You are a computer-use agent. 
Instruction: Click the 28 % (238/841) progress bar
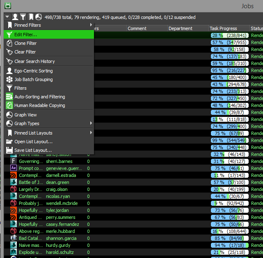point(230,35)
